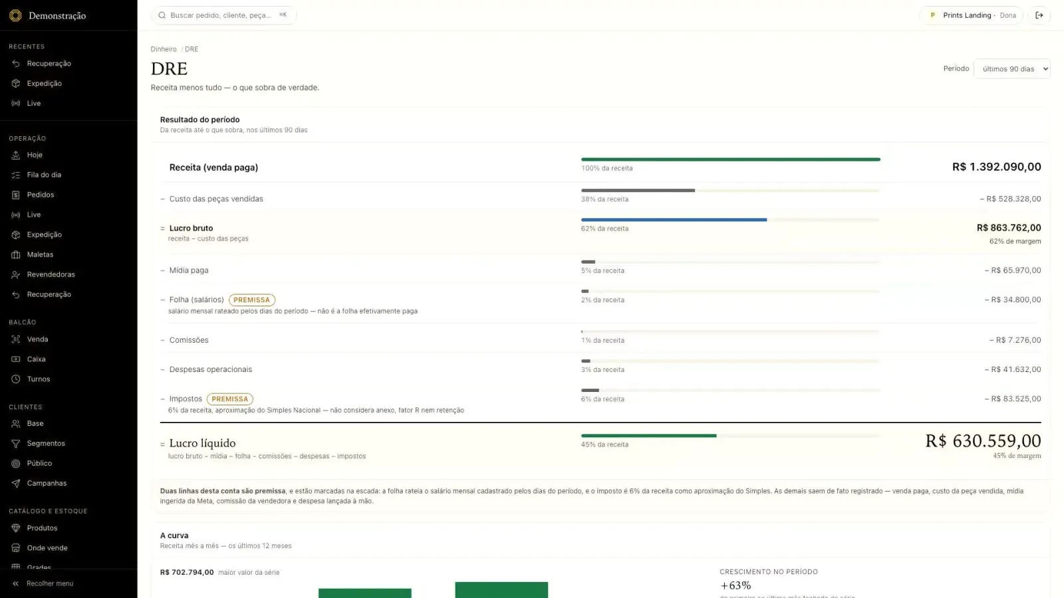The image size is (1064, 598).
Task: Collapse sidebar with Recolher menu
Action: click(43, 583)
